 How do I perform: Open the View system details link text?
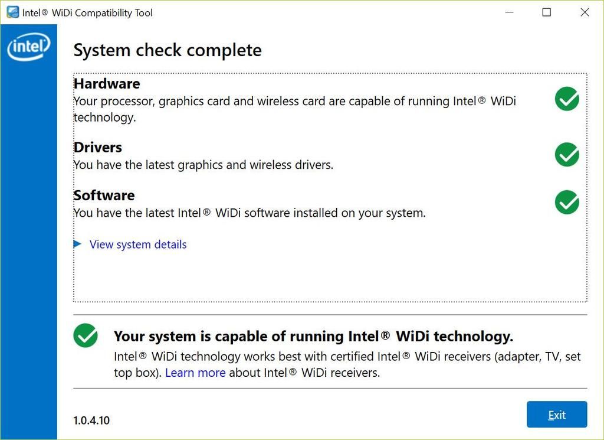click(138, 245)
